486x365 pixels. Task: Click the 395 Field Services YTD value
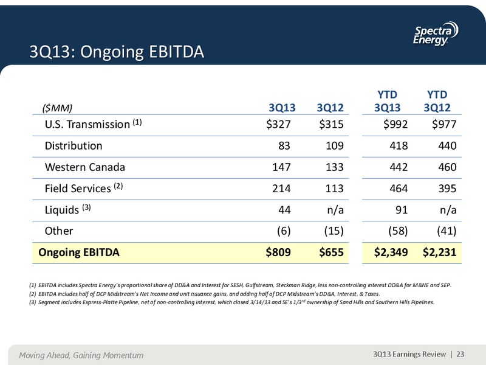click(447, 189)
